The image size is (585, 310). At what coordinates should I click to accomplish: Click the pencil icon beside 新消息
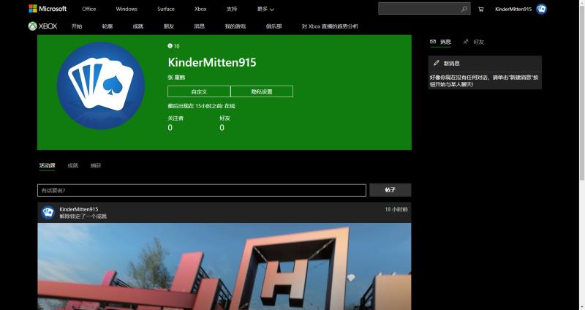[x=436, y=63]
